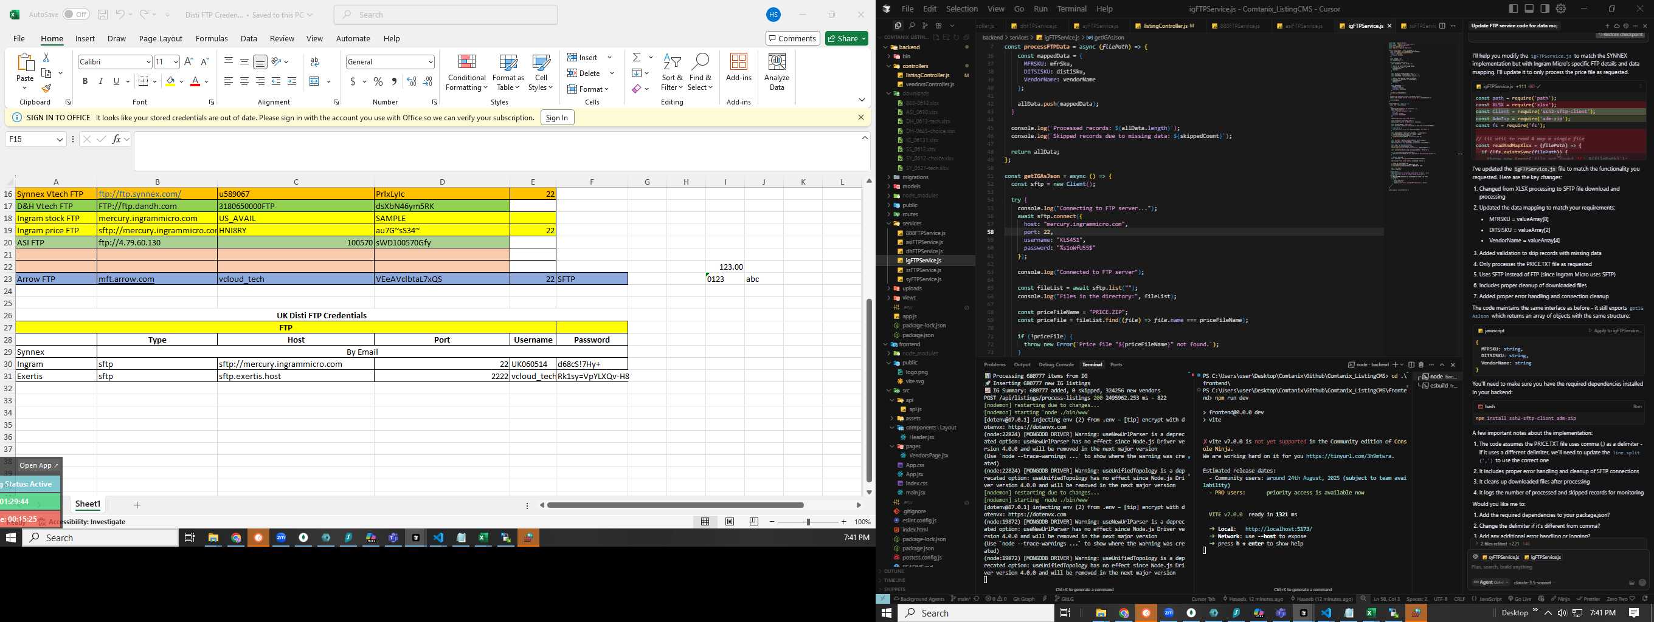Click the Find & Select magnifier icon
1654x622 pixels.
700,72
